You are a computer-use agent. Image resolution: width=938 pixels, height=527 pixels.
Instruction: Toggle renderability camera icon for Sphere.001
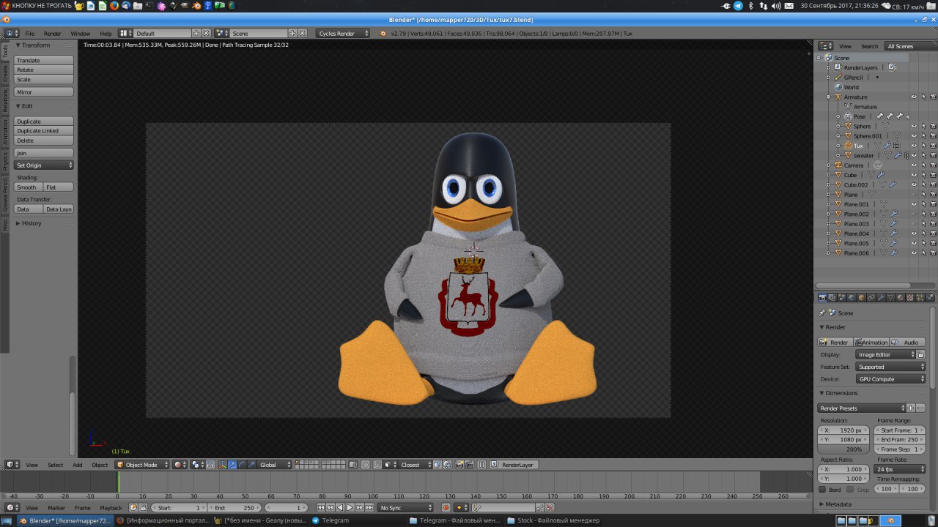coord(933,136)
